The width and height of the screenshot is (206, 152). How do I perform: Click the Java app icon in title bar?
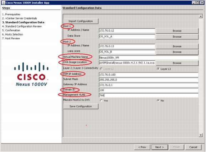tap(4, 2)
